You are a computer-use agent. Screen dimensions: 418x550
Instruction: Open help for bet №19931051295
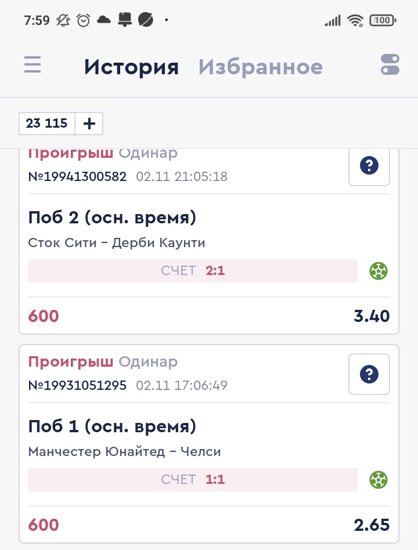tap(369, 375)
